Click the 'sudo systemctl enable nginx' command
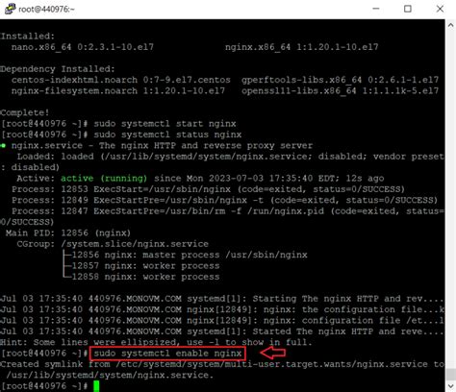Image resolution: width=456 pixels, height=392 pixels. point(167,354)
